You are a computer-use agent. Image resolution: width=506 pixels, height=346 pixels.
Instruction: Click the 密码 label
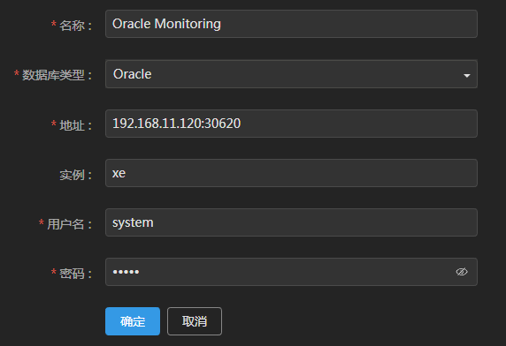[75, 274]
